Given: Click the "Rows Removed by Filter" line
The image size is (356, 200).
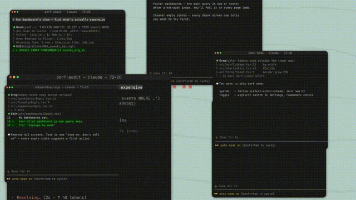Looking at the screenshot, I should tap(42, 39).
